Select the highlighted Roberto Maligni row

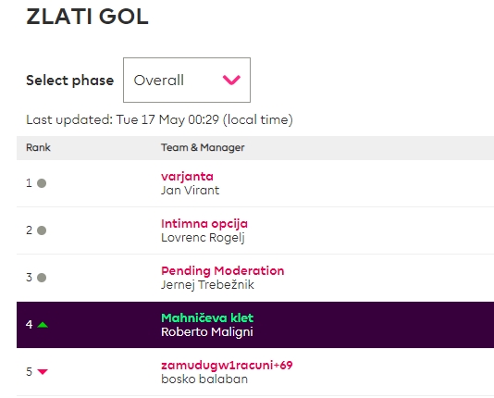[x=255, y=325]
